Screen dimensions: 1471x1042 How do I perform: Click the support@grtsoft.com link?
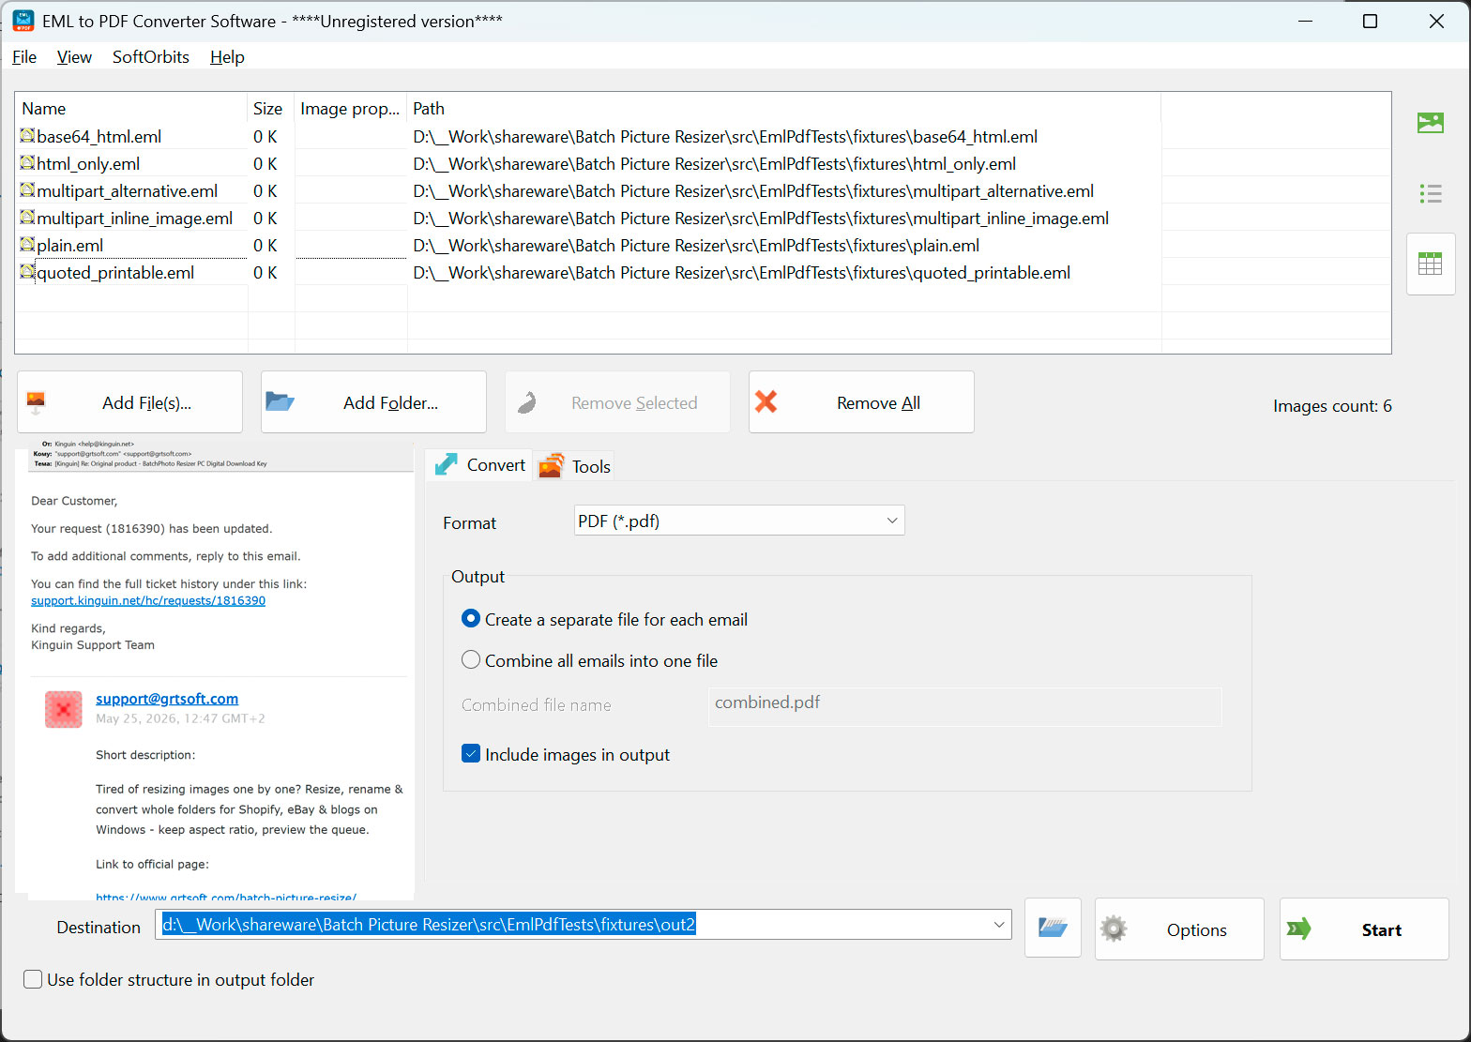pos(167,699)
